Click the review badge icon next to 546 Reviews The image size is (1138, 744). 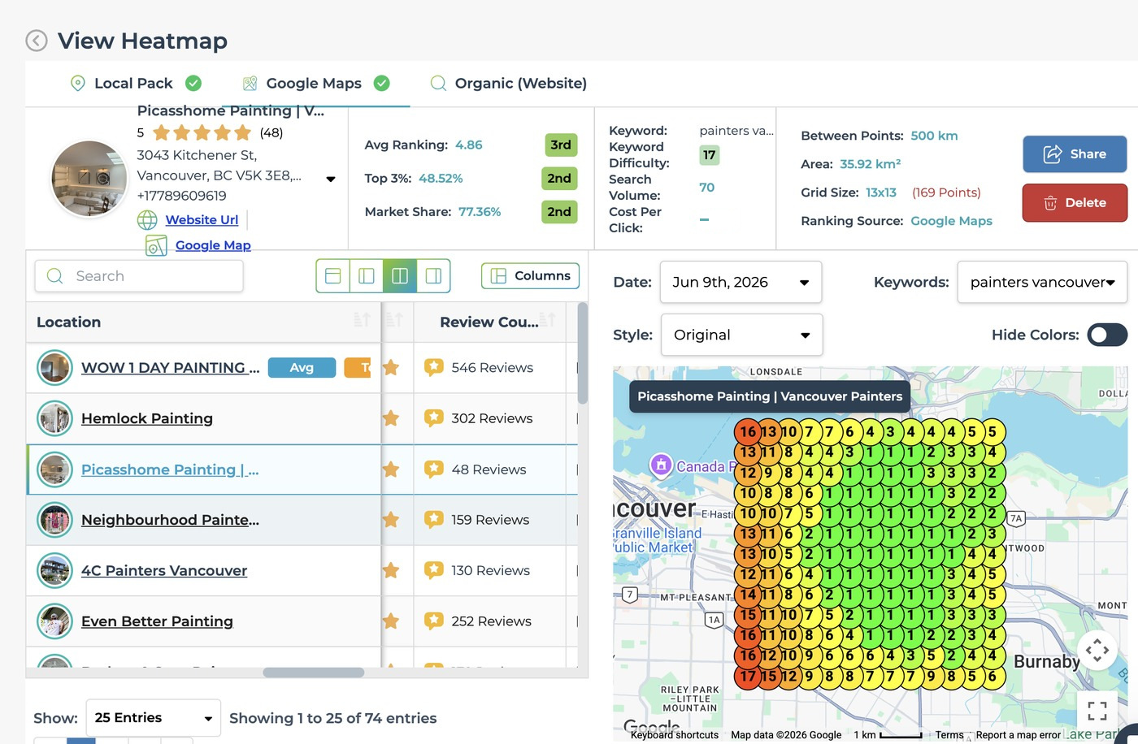434,368
